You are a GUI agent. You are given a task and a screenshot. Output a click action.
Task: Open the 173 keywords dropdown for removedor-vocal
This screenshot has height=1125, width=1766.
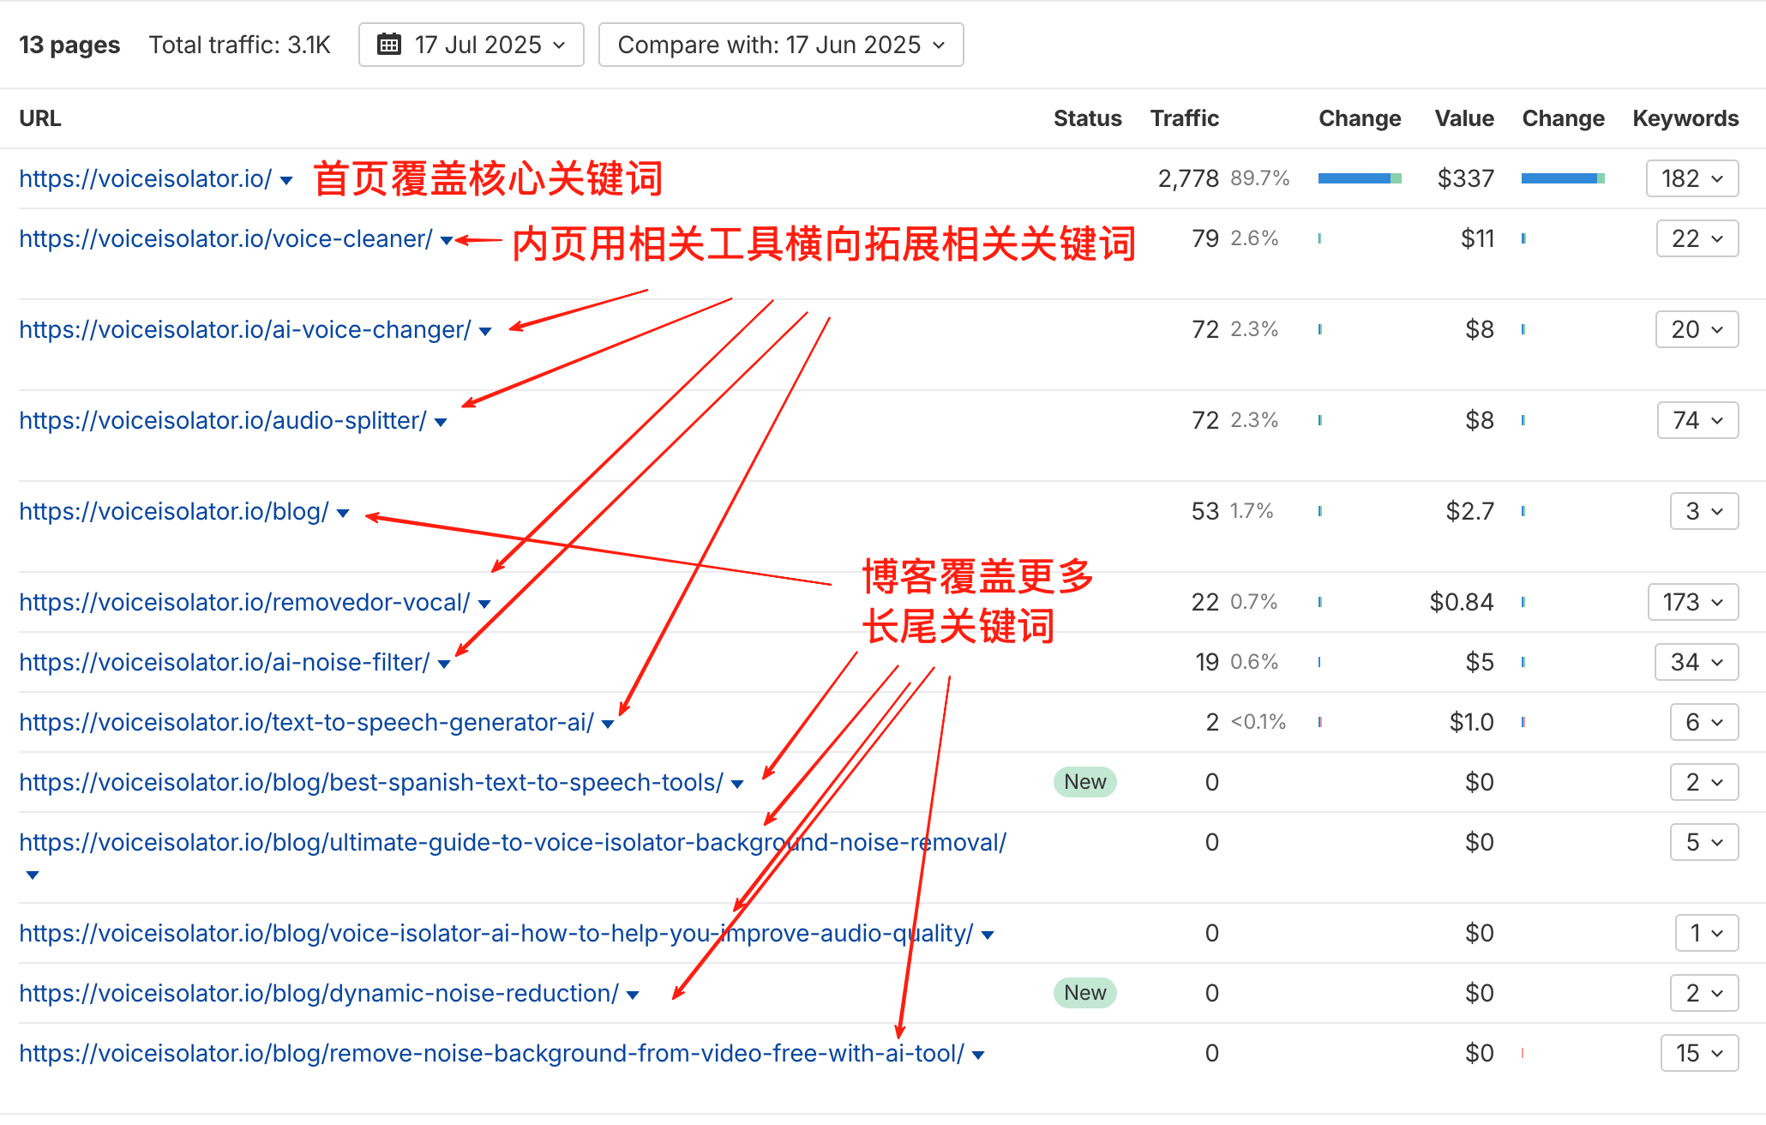(1693, 602)
